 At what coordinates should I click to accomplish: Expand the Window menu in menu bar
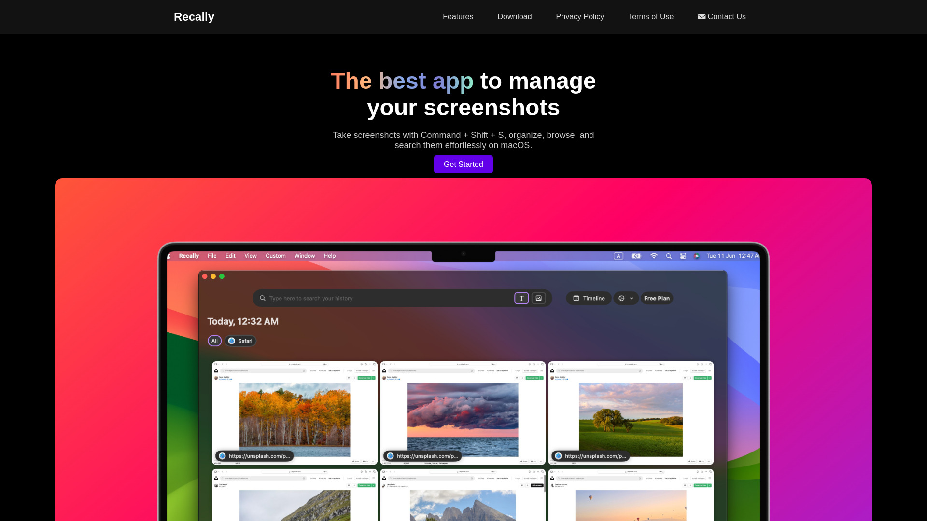point(304,255)
